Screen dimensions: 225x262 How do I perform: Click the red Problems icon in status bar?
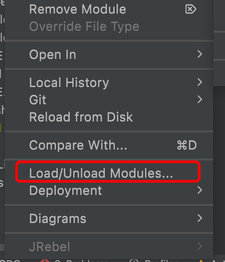coord(45,261)
